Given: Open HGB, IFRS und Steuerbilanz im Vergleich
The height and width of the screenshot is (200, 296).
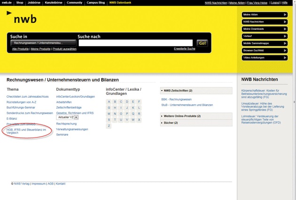Looking at the screenshot, I should 26,131.
